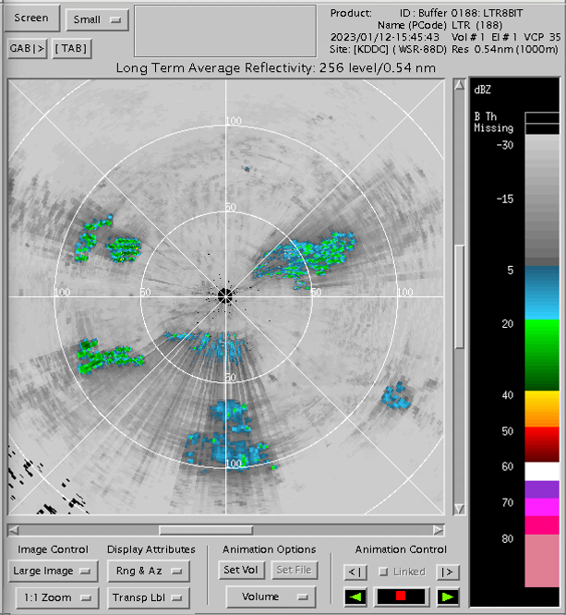
Task: Click the 'Image Control' label
Action: click(53, 549)
